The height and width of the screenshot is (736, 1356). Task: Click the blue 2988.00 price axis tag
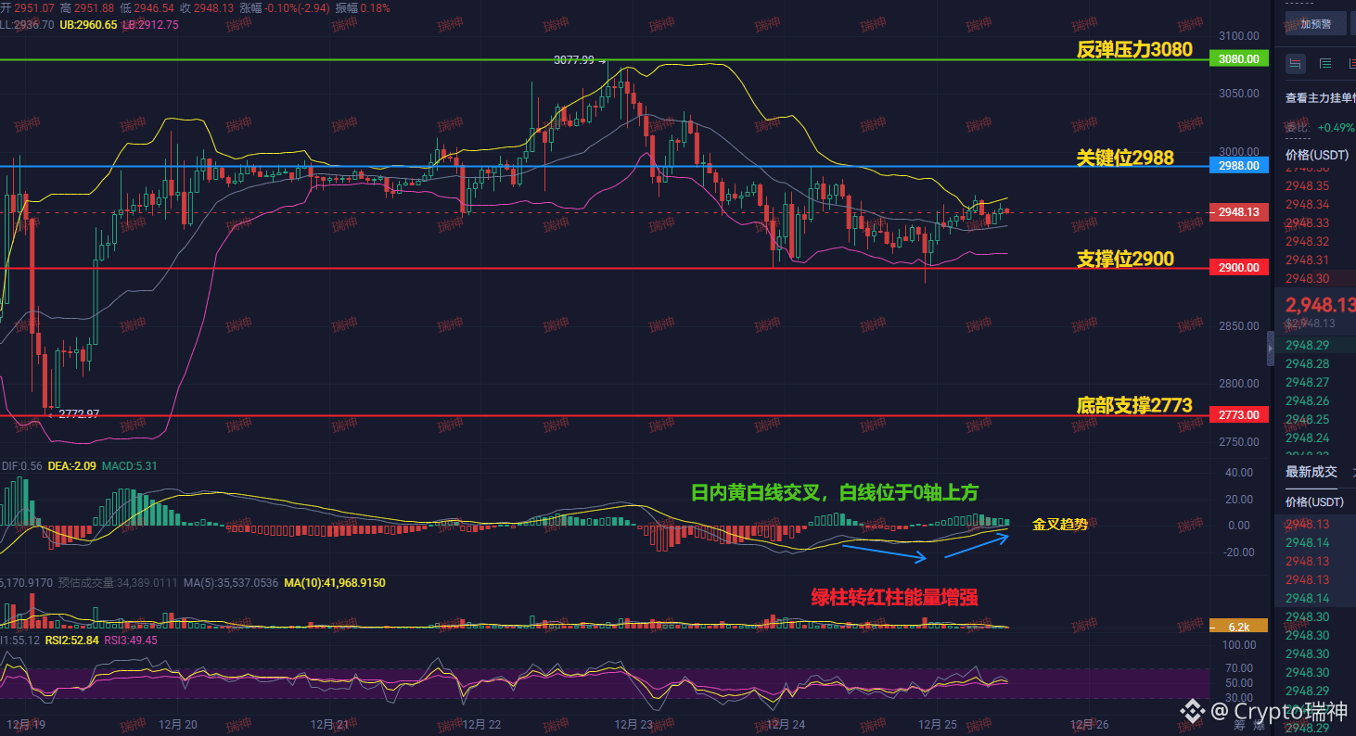[x=1240, y=165]
